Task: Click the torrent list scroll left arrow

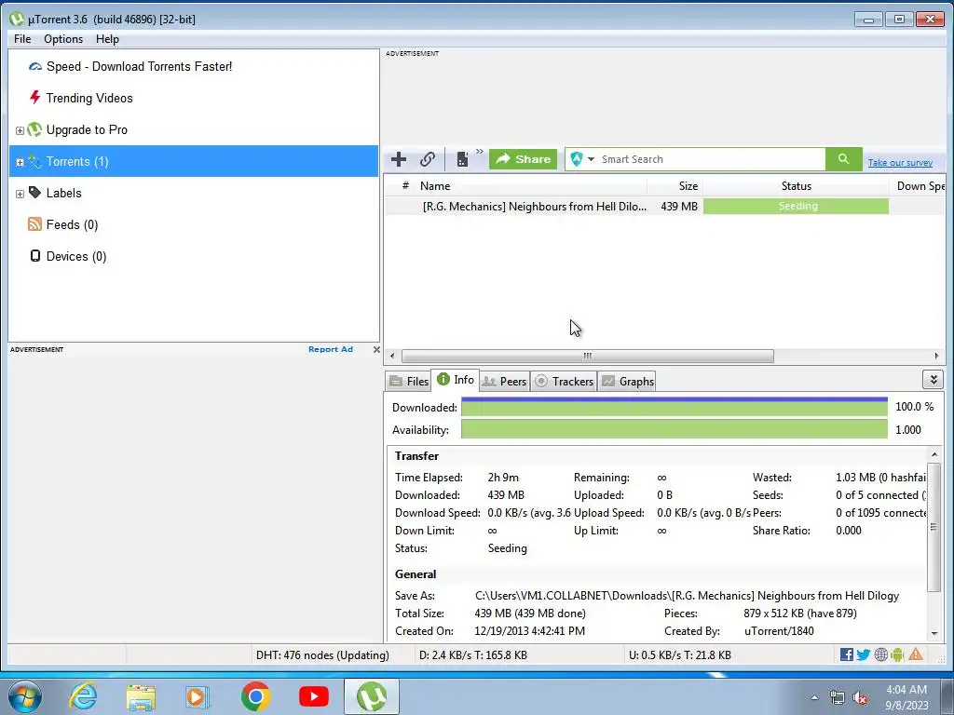Action: [x=392, y=356]
